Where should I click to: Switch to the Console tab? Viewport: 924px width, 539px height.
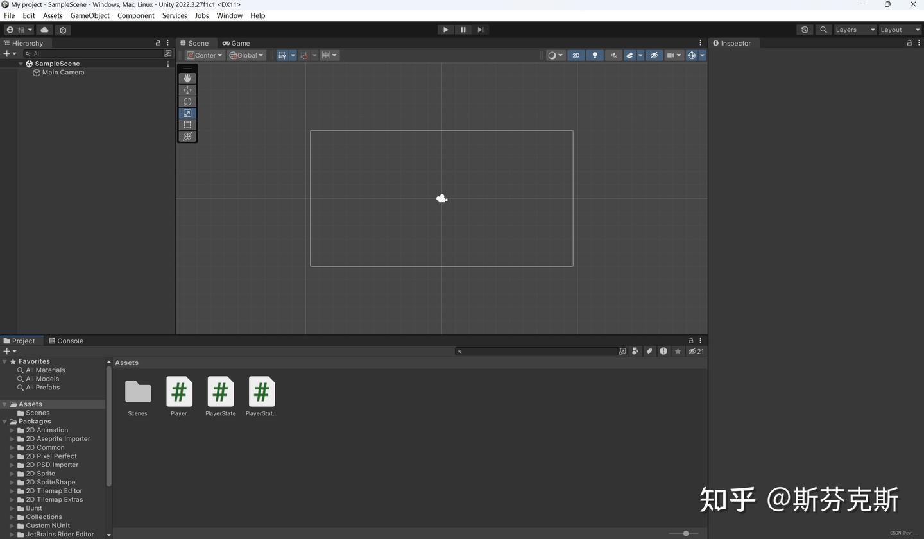[x=65, y=341]
